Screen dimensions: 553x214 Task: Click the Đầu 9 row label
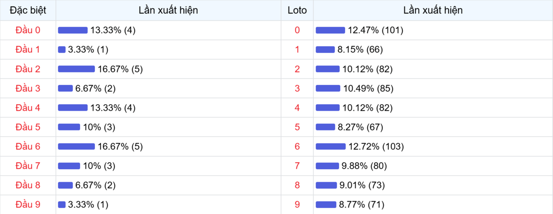(28, 204)
